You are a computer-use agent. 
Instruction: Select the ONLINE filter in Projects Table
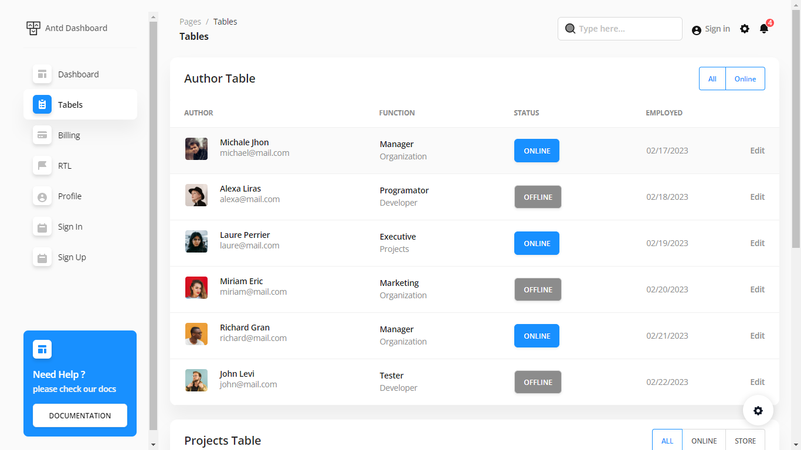pos(704,441)
